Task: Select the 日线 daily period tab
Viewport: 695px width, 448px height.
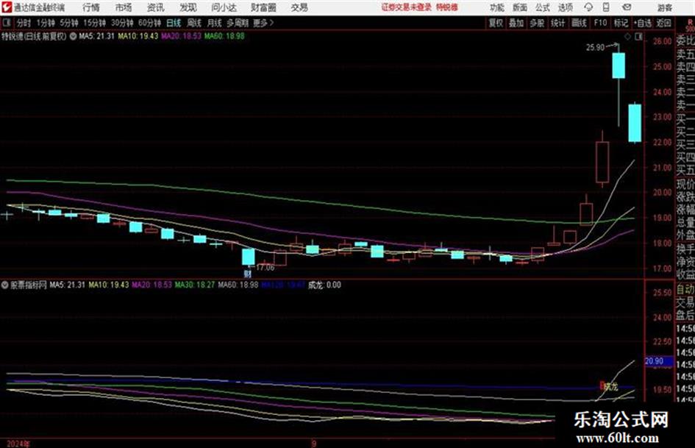Action: pos(174,23)
